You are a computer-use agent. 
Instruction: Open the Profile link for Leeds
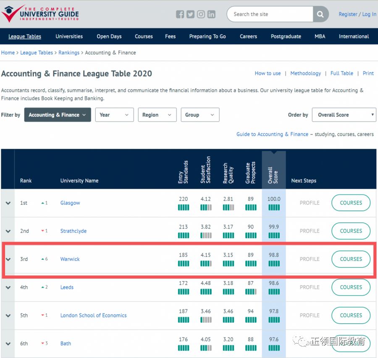coord(310,287)
